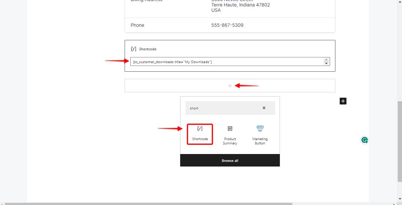Click the Terre Haute, Indiana address line
This screenshot has height=205, width=402.
[240, 5]
